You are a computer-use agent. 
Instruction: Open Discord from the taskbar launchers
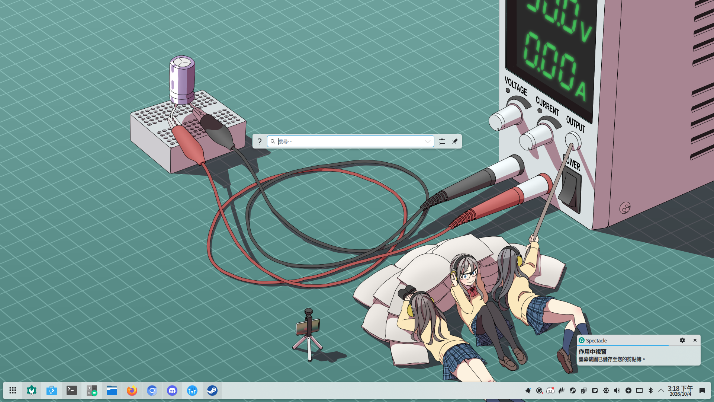[172, 390]
